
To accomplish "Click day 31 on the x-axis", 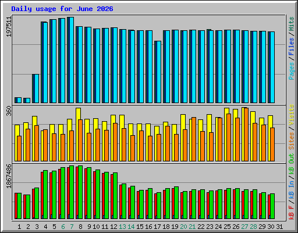I will (279, 227).
